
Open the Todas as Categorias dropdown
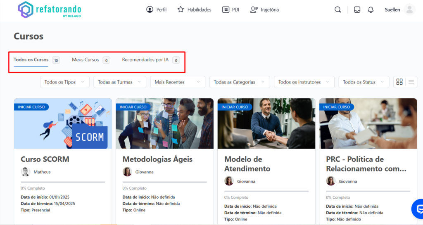pyautogui.click(x=239, y=82)
